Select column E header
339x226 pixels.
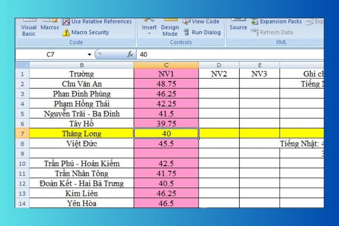pyautogui.click(x=259, y=65)
